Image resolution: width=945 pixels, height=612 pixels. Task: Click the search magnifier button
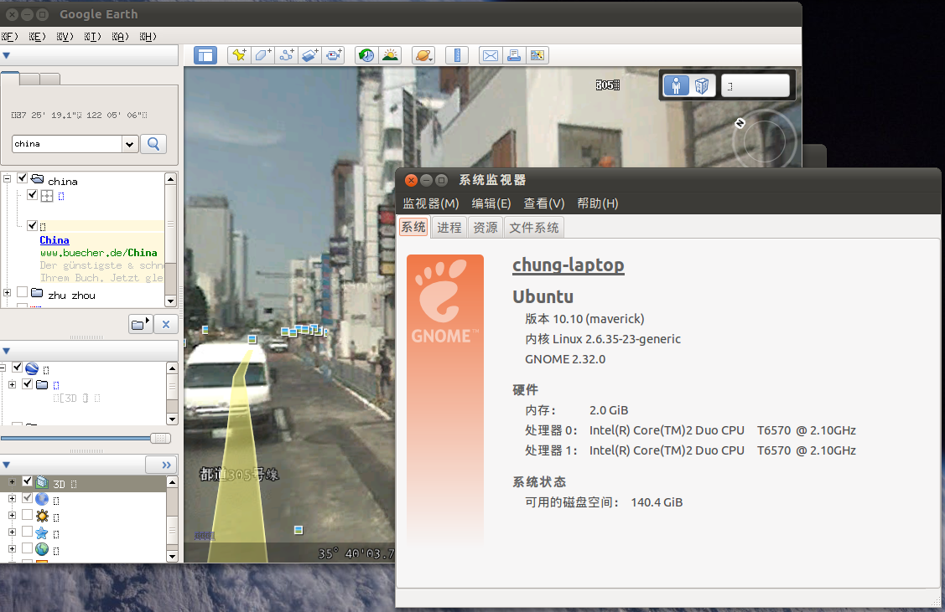coord(153,144)
